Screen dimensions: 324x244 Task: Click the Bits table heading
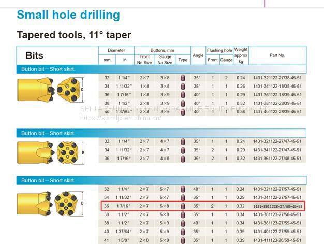[34, 55]
